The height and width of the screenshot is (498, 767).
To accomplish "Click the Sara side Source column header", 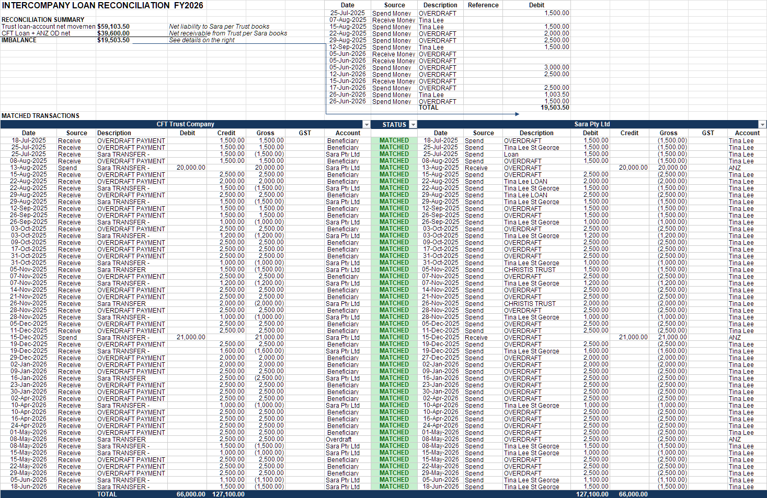I will click(483, 133).
